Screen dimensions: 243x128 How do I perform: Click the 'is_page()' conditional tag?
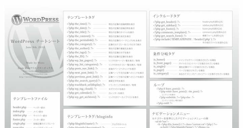tap(159, 70)
